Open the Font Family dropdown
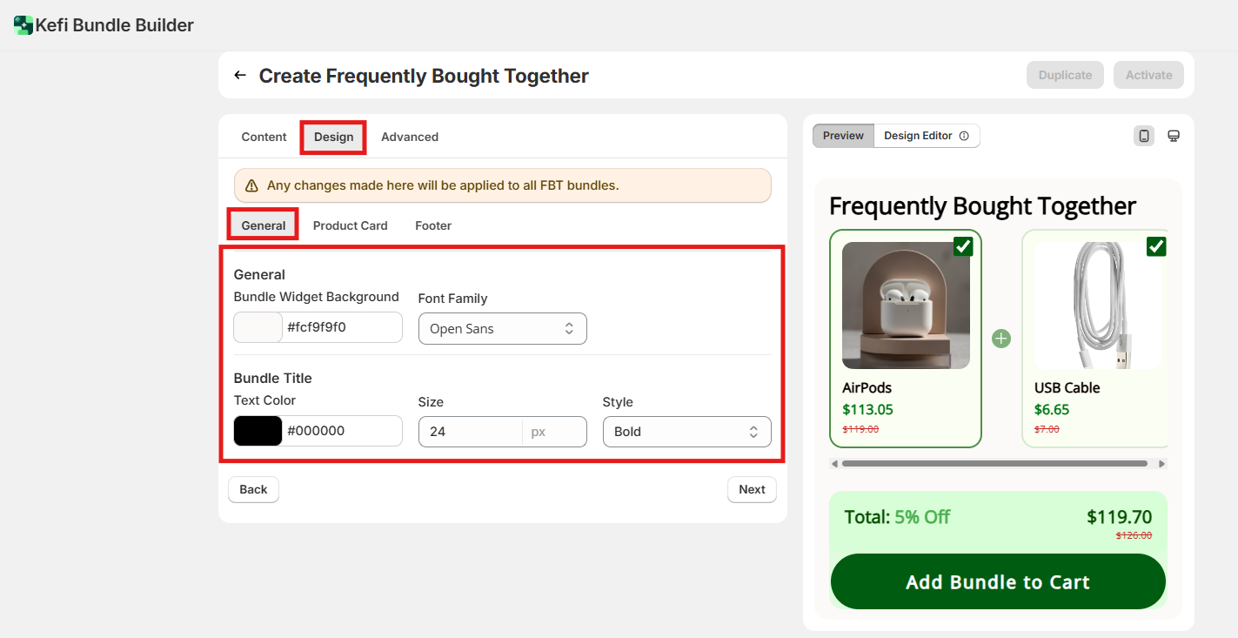The width and height of the screenshot is (1238, 638). pyautogui.click(x=503, y=329)
